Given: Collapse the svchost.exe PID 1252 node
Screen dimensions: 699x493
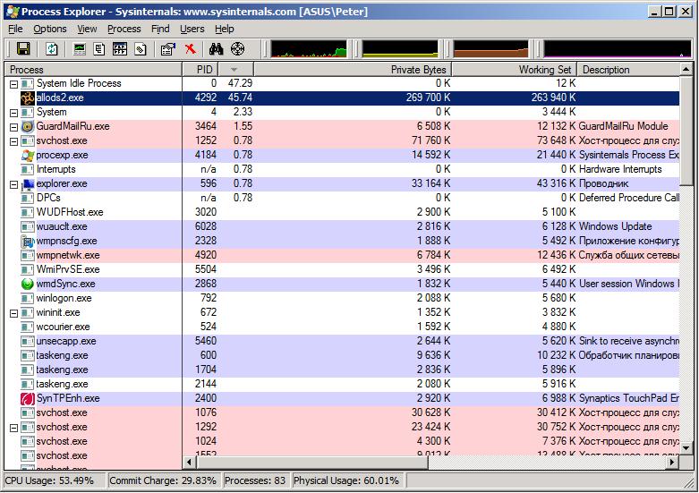Looking at the screenshot, I should click(x=13, y=141).
